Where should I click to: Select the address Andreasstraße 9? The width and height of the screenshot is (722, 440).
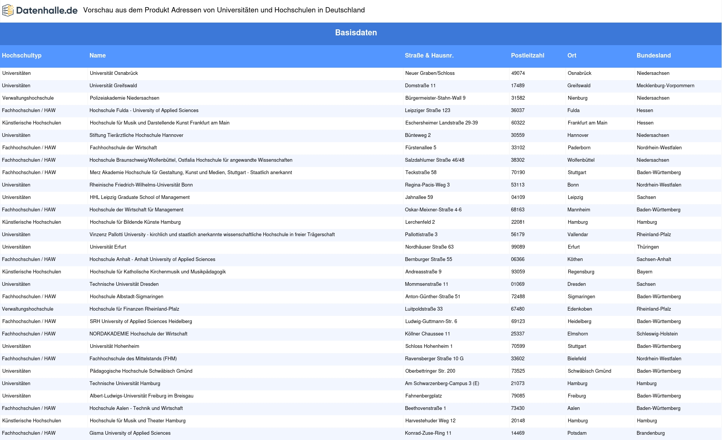coord(423,272)
